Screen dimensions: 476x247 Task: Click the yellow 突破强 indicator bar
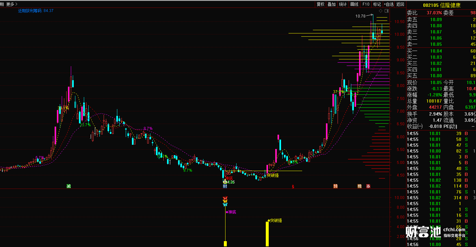(267, 234)
